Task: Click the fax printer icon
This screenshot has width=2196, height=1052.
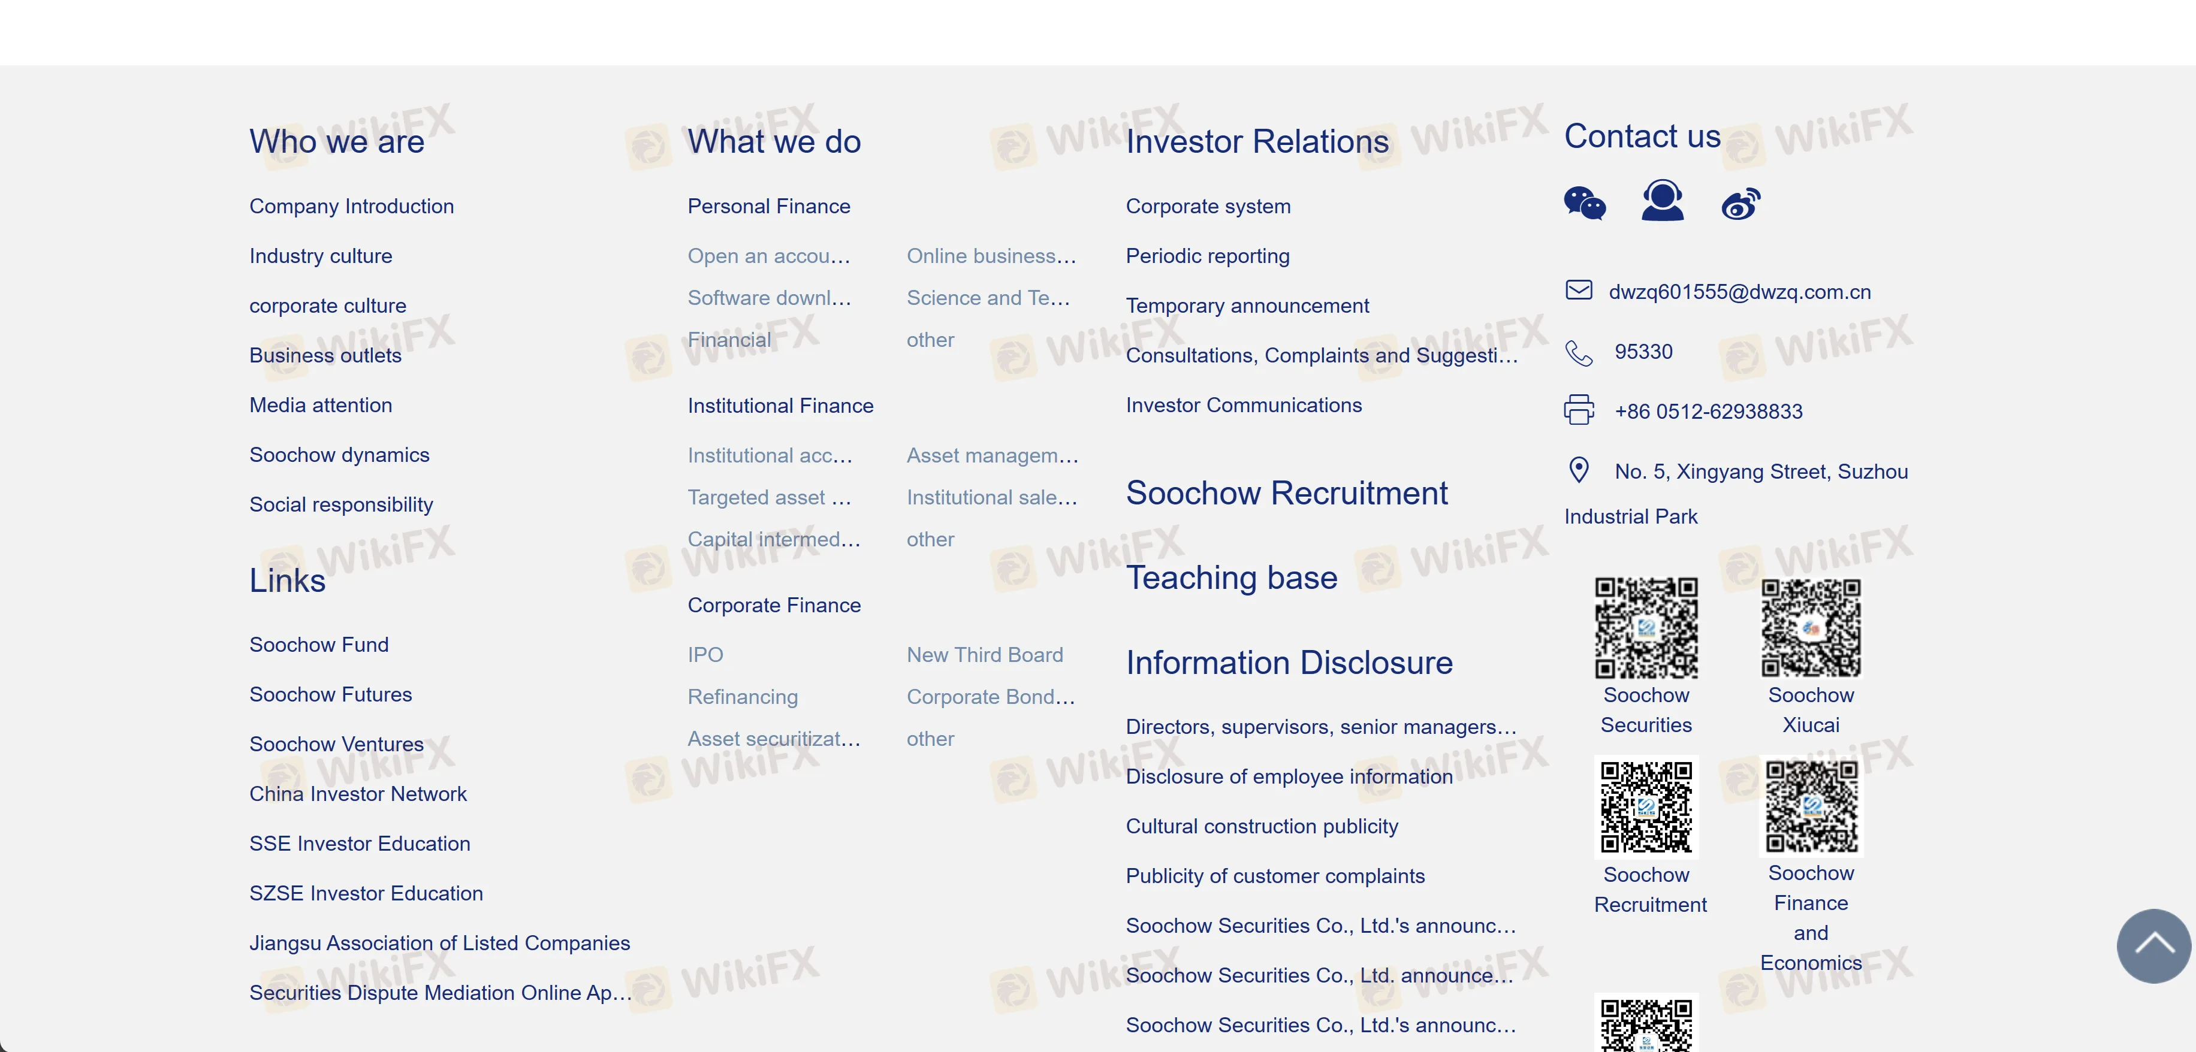Action: [x=1578, y=410]
